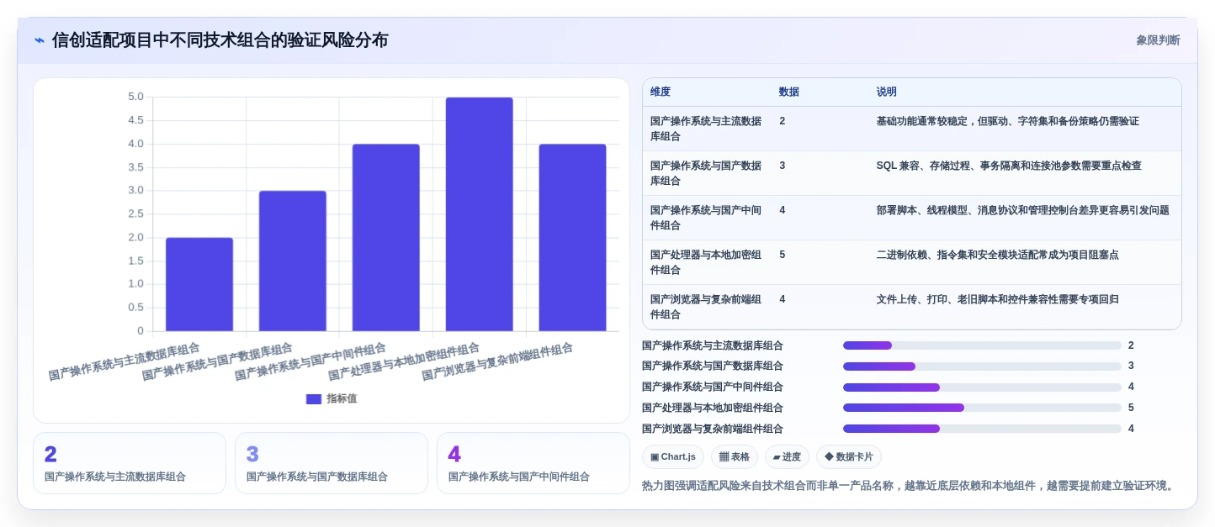Click description starting 基础功能通常较稳定

pos(1008,121)
